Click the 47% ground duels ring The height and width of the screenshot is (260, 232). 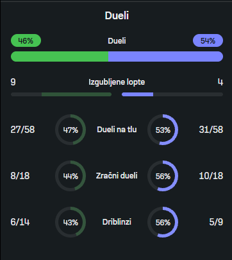[x=70, y=130]
